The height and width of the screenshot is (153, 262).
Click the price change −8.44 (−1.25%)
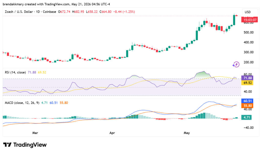(x=124, y=12)
